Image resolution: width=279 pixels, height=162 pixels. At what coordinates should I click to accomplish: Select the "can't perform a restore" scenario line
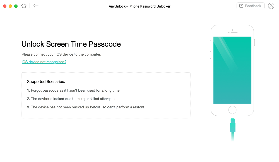tap(86, 107)
